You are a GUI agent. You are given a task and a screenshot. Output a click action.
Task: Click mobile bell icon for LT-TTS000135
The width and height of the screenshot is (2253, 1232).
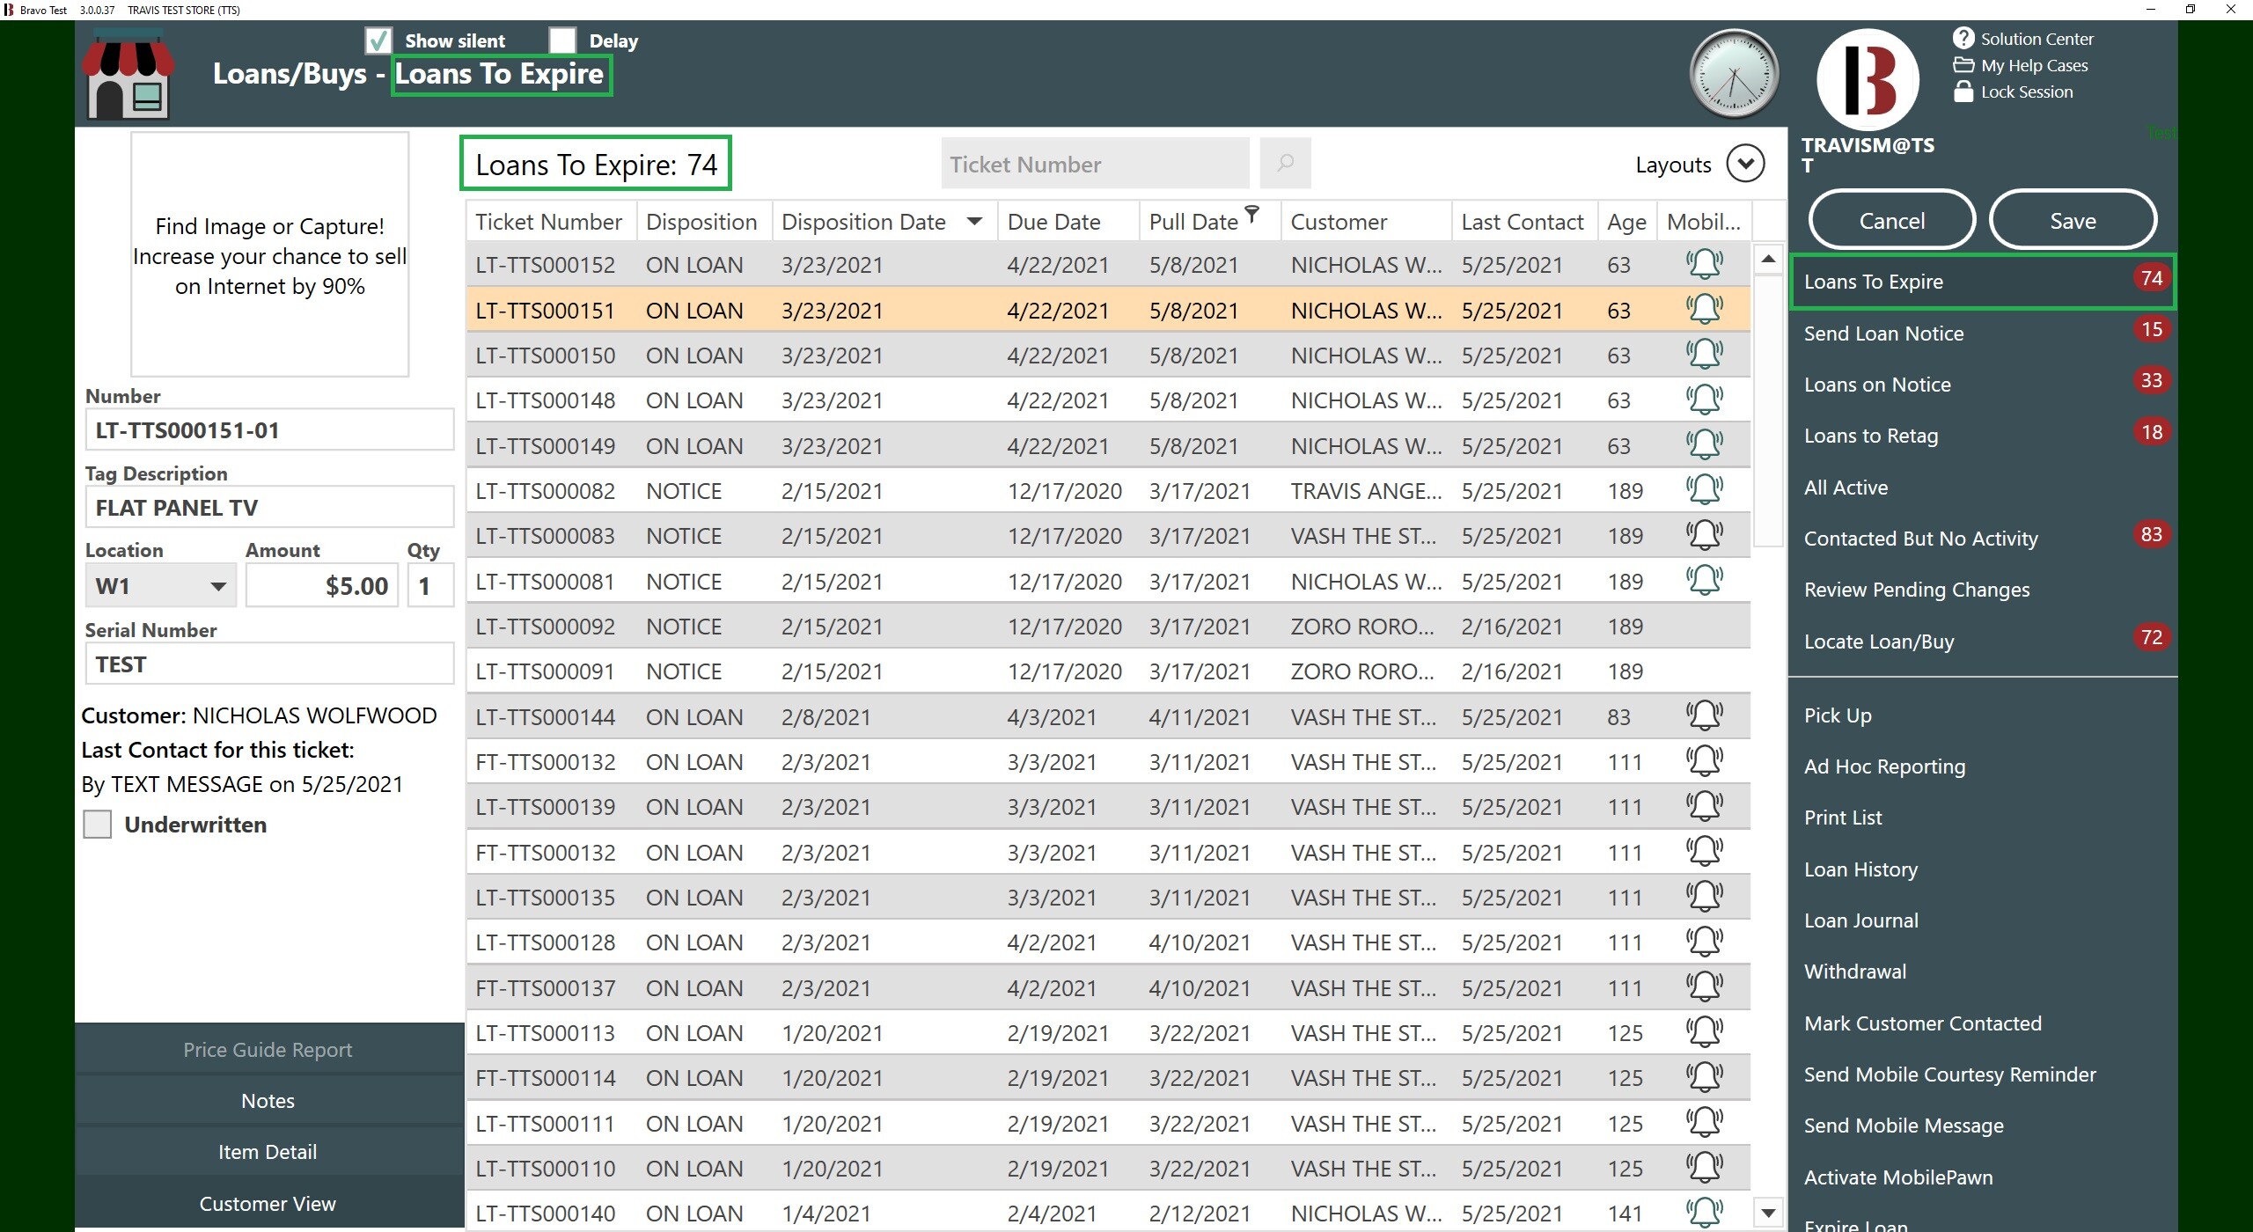[x=1704, y=896]
